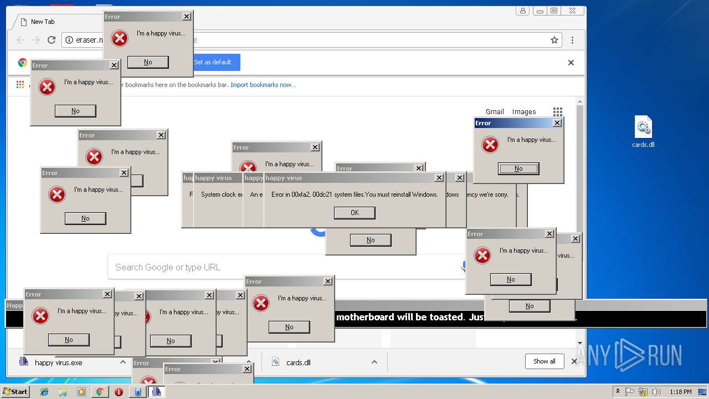Screen dimensions: 709x399
Task: Open happy virus.exe download item
Action: 58,362
